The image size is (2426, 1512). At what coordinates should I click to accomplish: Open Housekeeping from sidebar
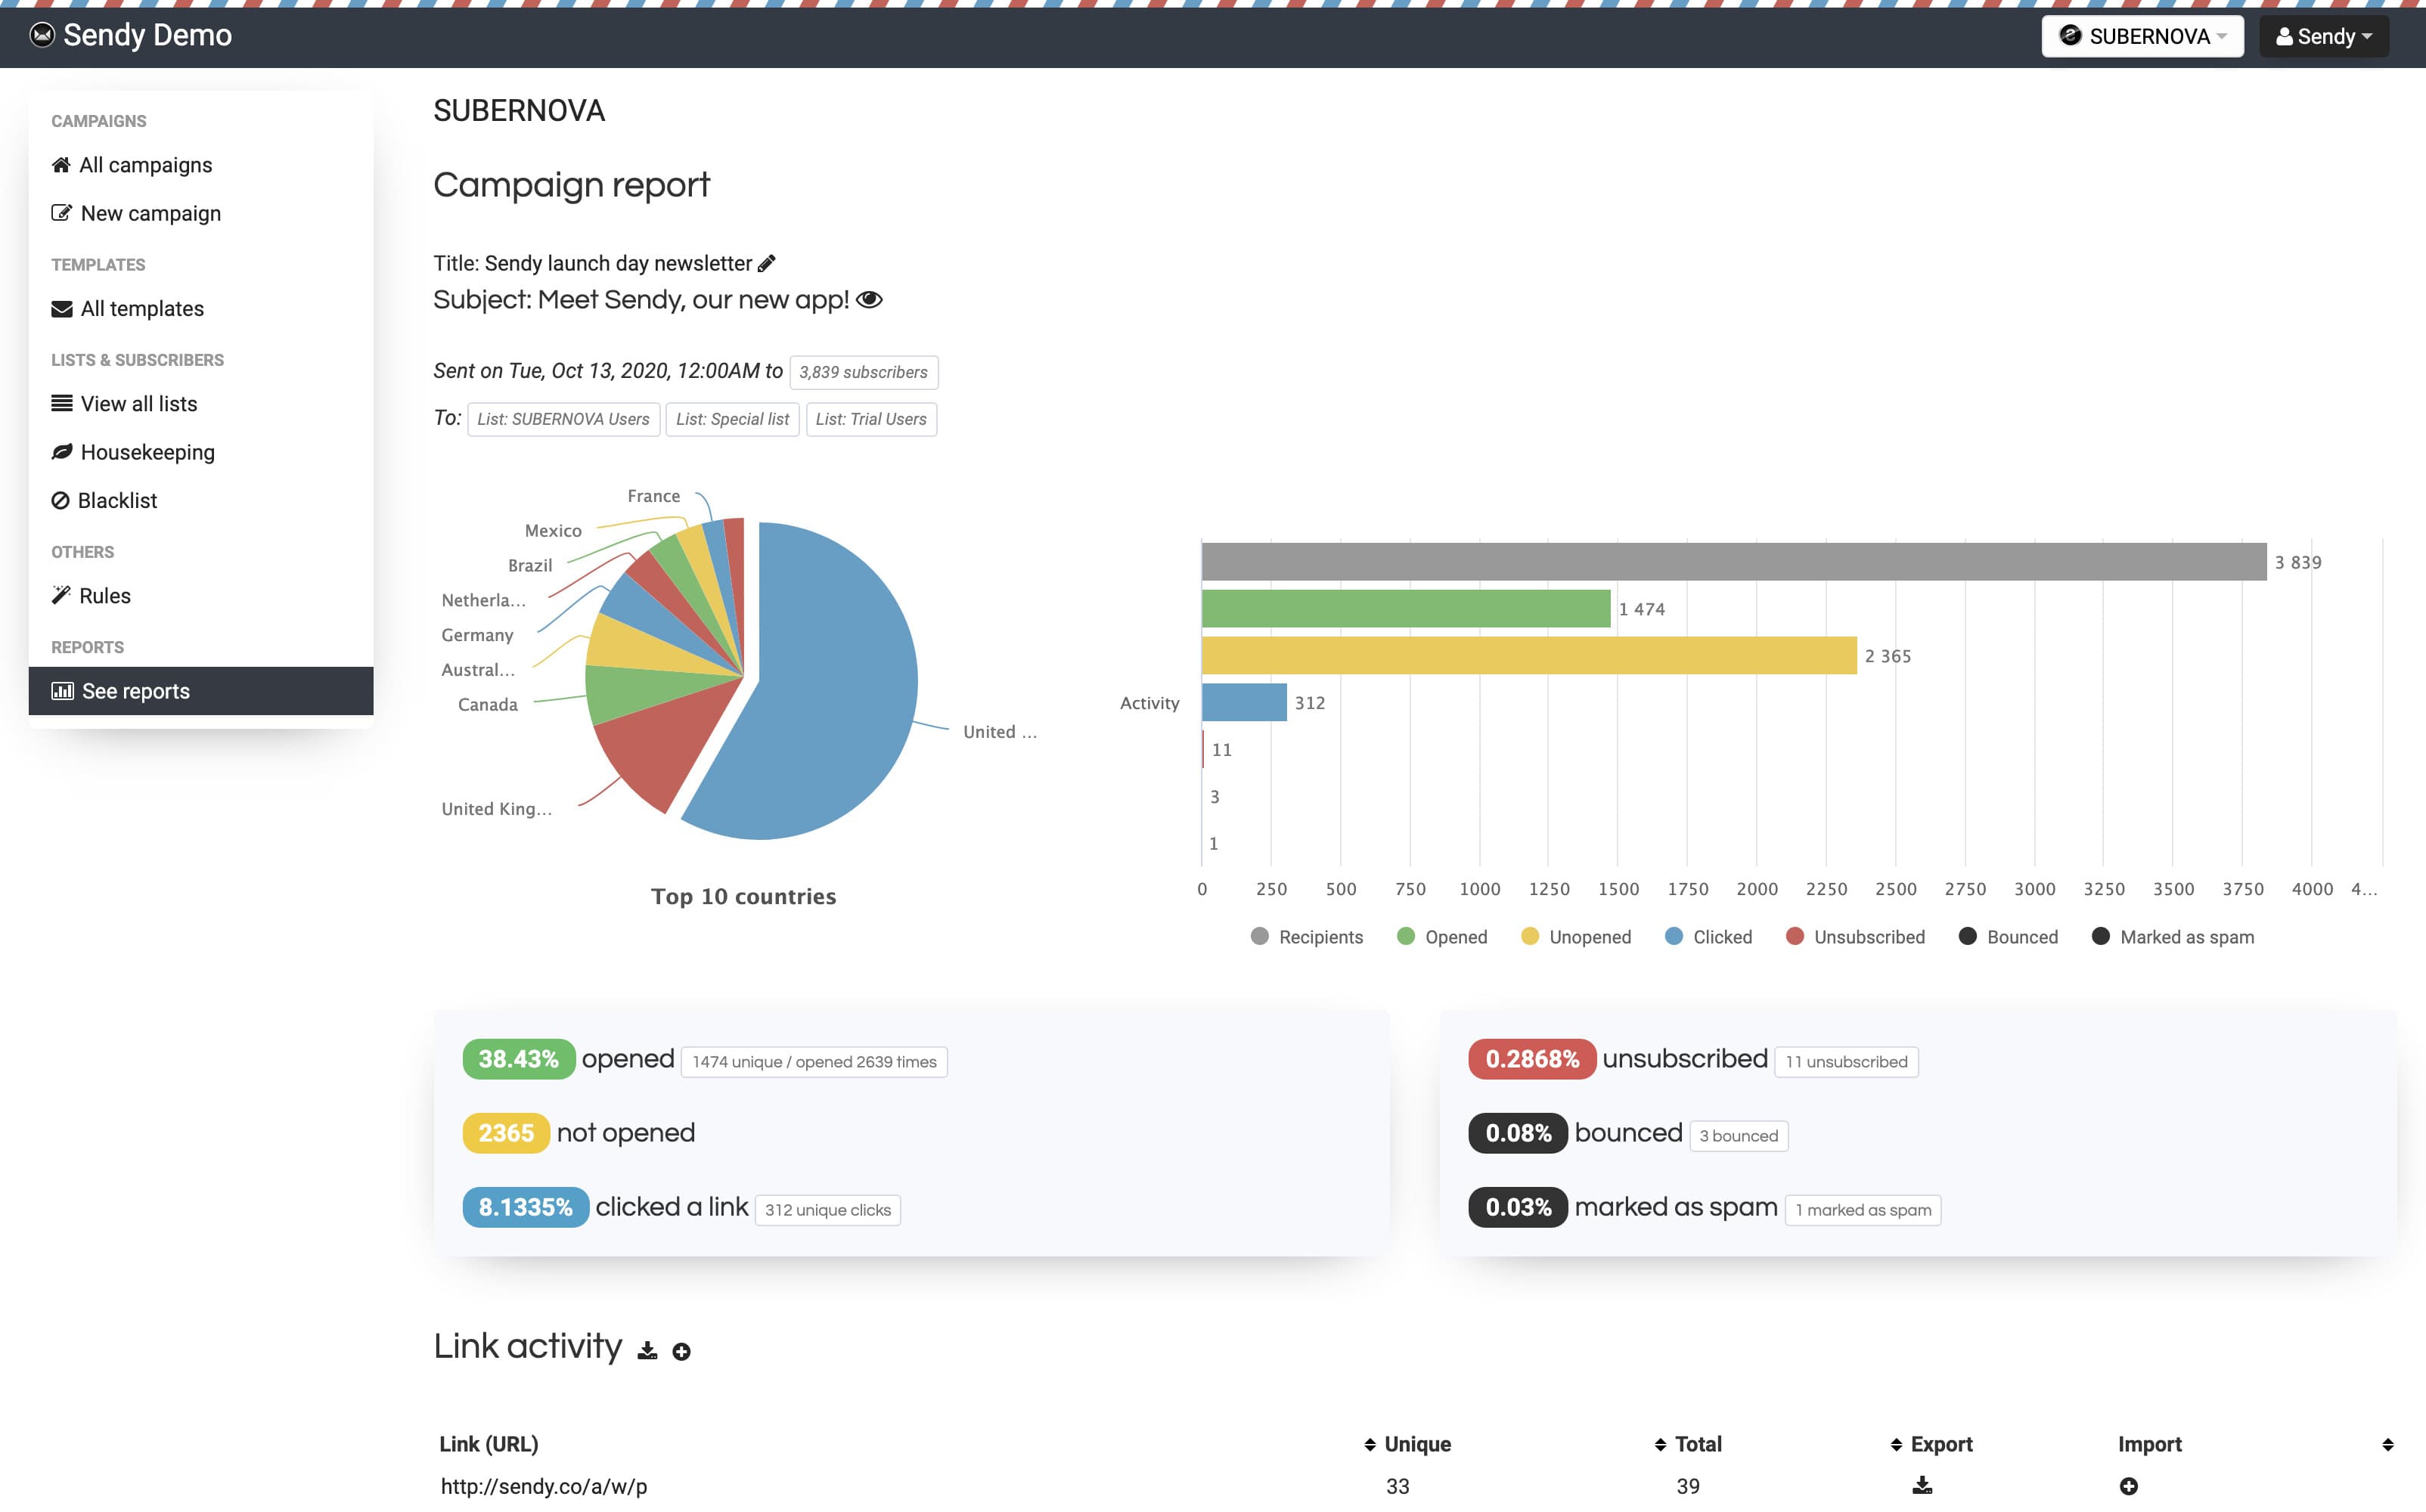coord(147,452)
